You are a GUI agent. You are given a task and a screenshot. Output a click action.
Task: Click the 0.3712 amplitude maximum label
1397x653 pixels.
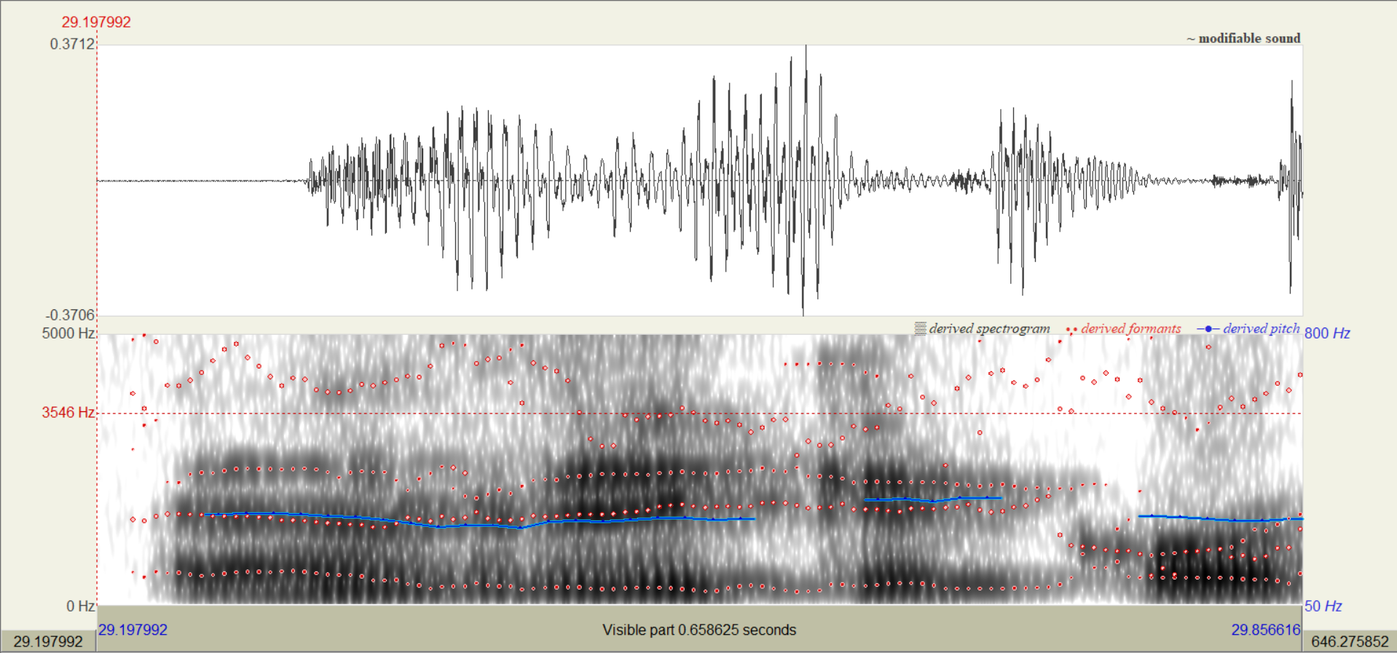point(72,44)
